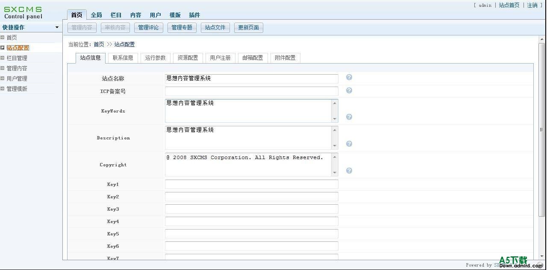This screenshot has width=547, height=270.
Task: Click the 审核内容 toolbar button
Action: pyautogui.click(x=115, y=28)
